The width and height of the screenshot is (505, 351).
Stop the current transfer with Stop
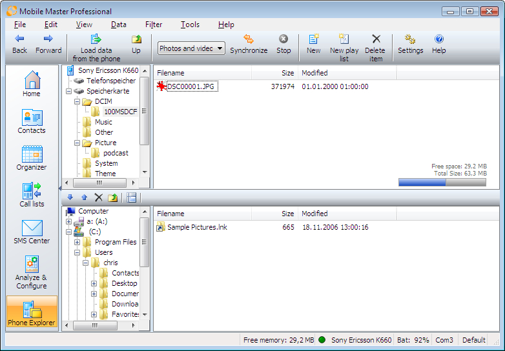coord(283,45)
